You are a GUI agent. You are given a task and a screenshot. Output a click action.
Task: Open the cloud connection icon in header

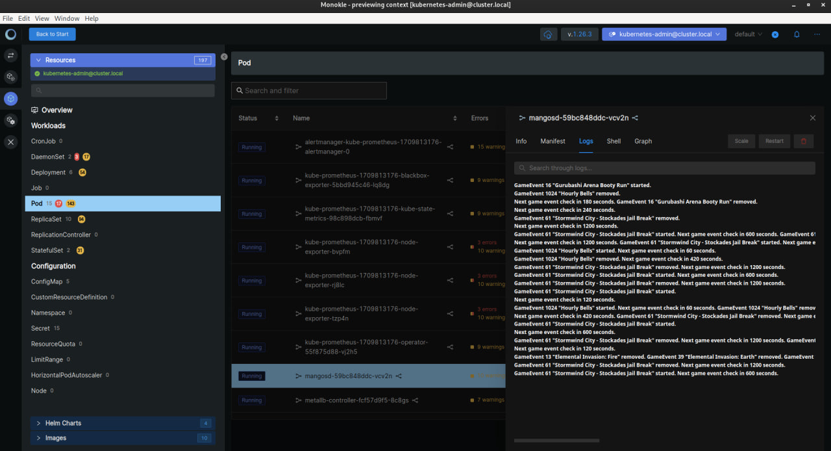point(549,34)
